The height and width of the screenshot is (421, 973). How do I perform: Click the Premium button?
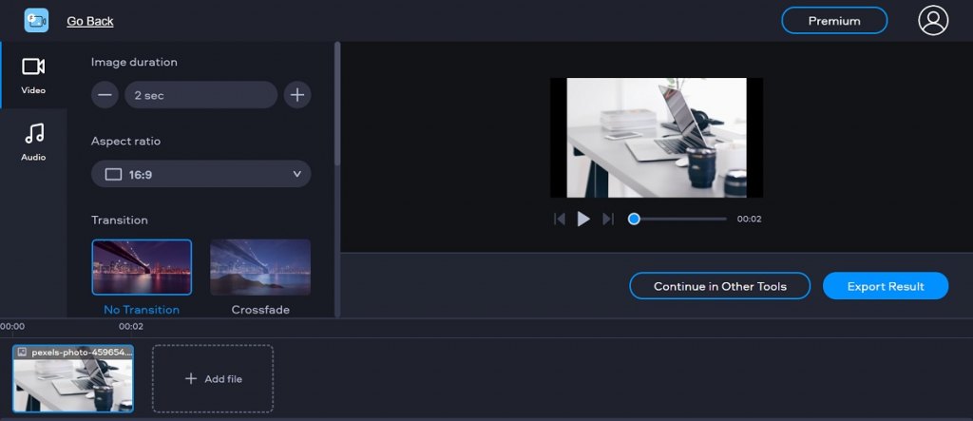coord(833,20)
